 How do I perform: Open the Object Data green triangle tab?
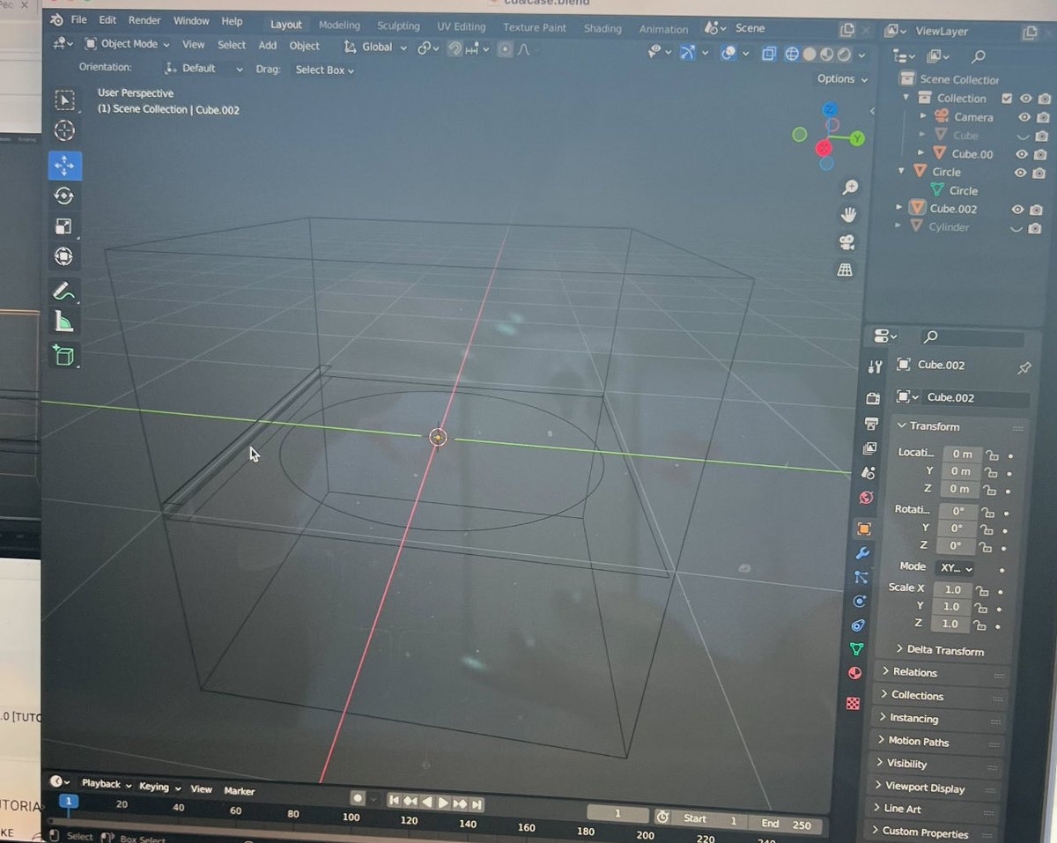tap(856, 649)
